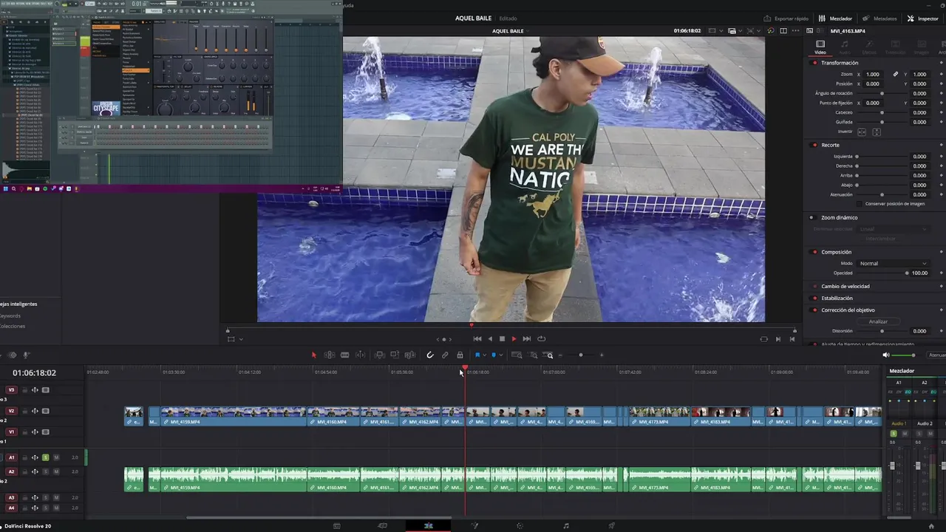Open the Mezclador panel
The image size is (946, 532).
coord(836,18)
